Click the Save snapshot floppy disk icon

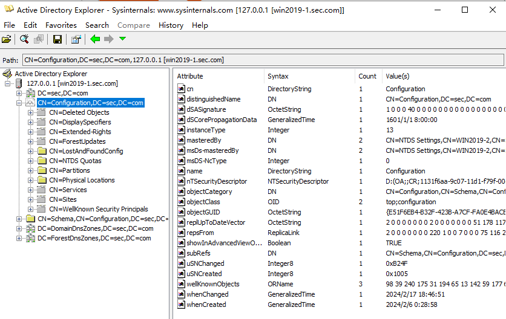(x=57, y=39)
